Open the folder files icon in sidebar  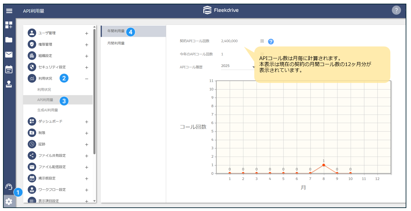[9, 40]
